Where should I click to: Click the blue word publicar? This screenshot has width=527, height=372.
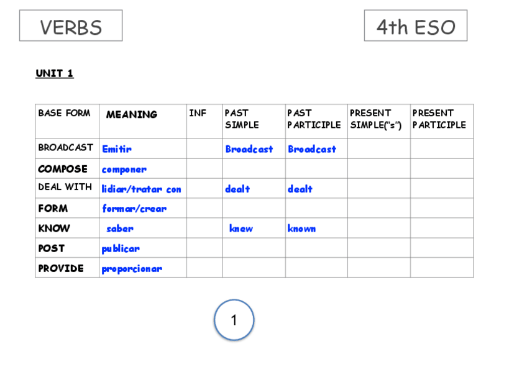click(x=121, y=249)
